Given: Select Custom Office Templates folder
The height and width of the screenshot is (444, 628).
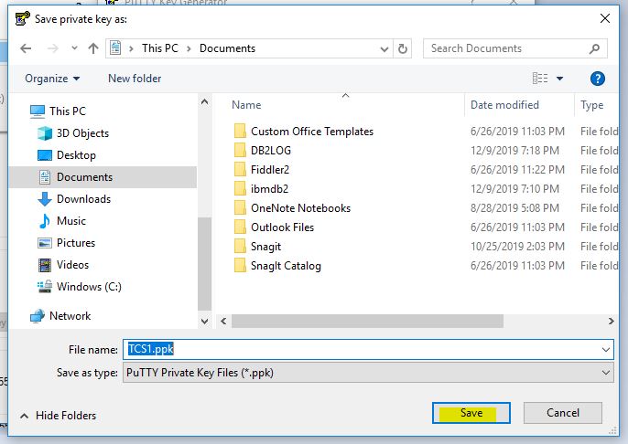Looking at the screenshot, I should pos(312,132).
